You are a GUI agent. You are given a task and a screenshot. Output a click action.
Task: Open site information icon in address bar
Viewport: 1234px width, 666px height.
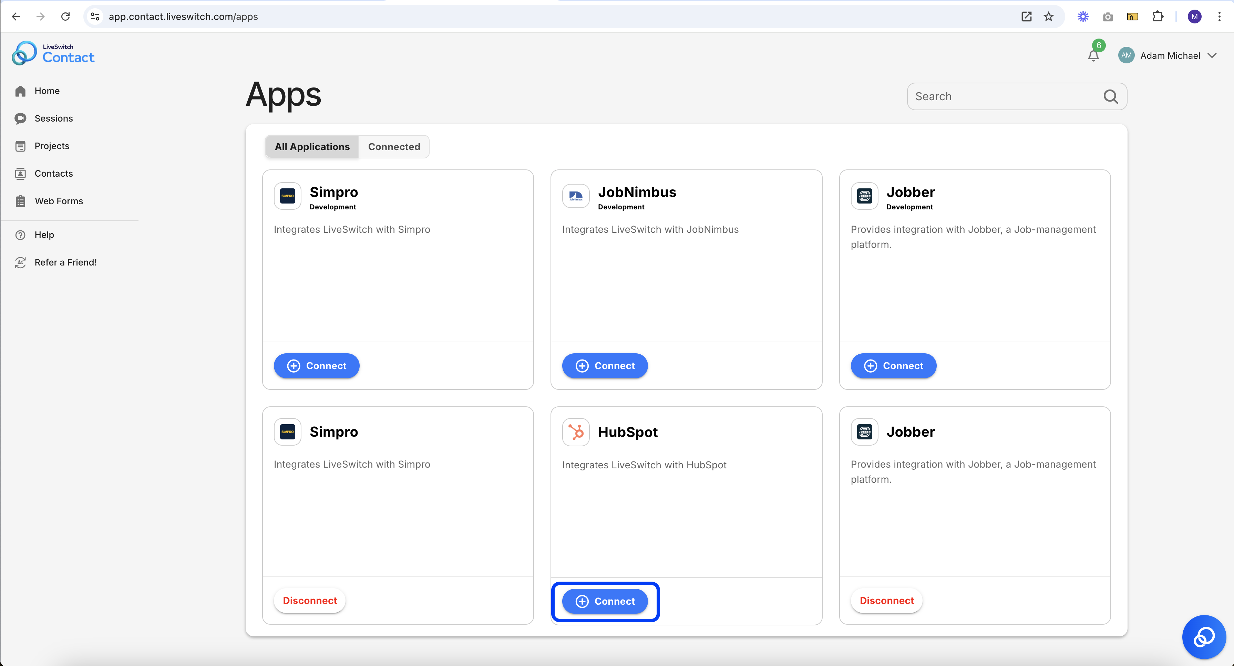pyautogui.click(x=95, y=16)
